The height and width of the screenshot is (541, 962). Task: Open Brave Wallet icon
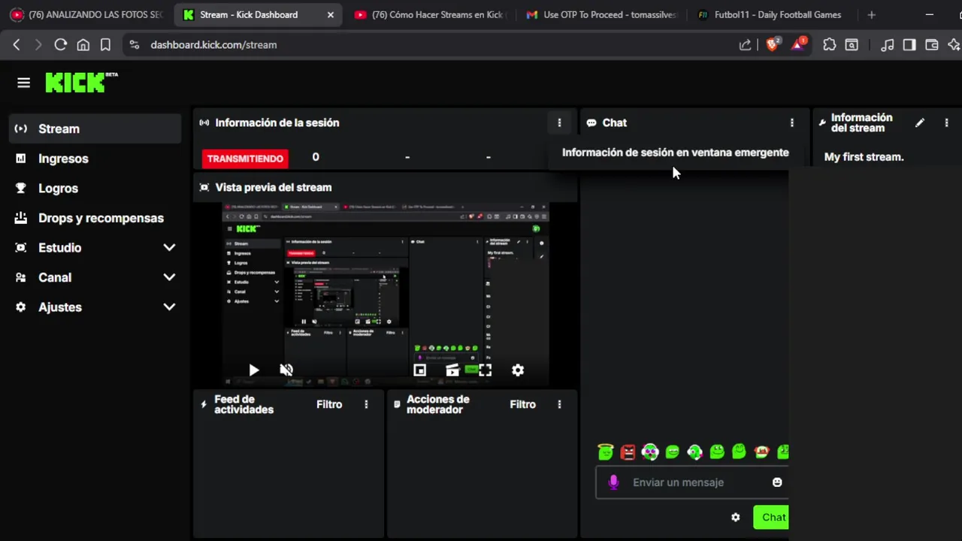932,45
